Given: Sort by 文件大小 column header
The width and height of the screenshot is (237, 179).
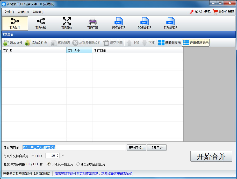Looking at the screenshot, I should [79, 51].
